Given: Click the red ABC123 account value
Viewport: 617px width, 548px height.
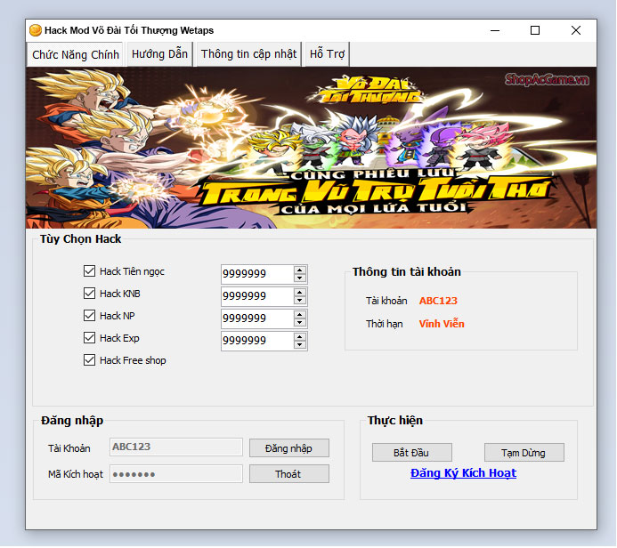Looking at the screenshot, I should coord(438,301).
